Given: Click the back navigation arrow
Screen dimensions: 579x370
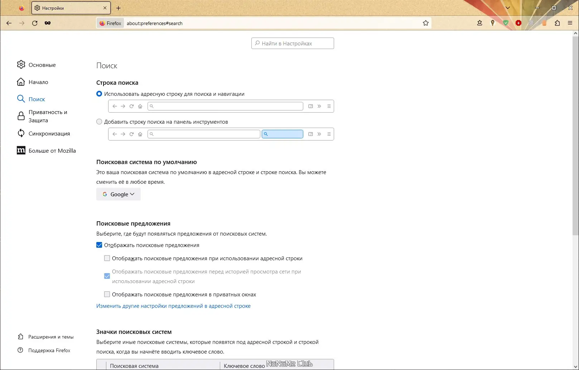Looking at the screenshot, I should pyautogui.click(x=9, y=23).
